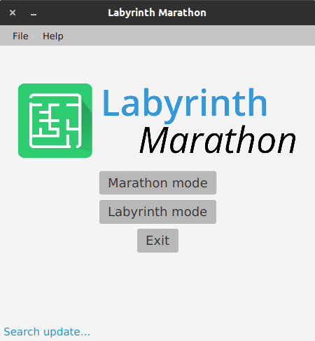This screenshot has width=315, height=341.
Task: Click the Search update... status link
Action: click(47, 332)
